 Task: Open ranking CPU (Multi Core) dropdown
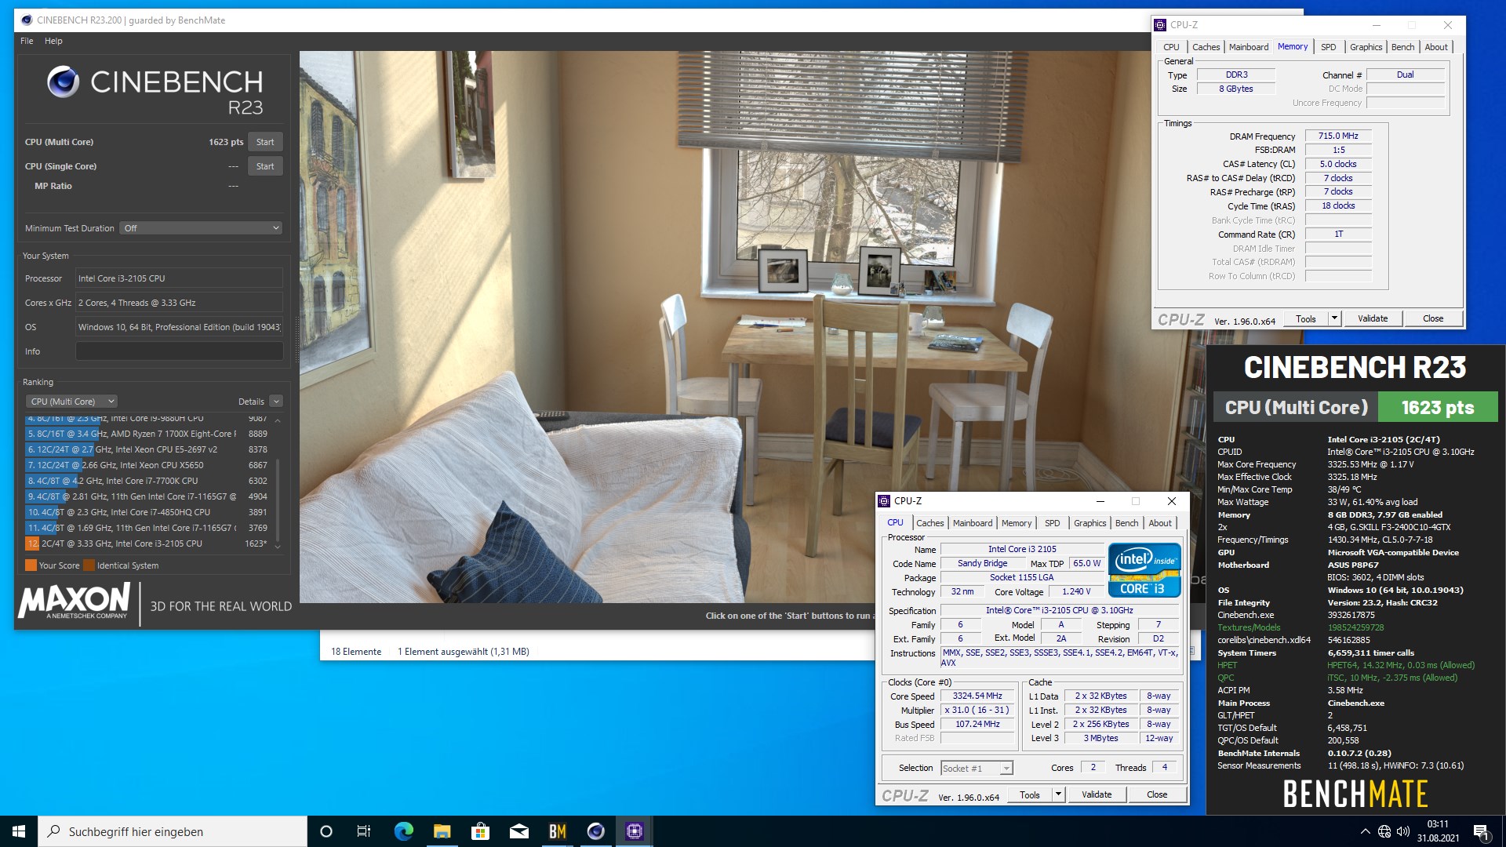click(71, 402)
